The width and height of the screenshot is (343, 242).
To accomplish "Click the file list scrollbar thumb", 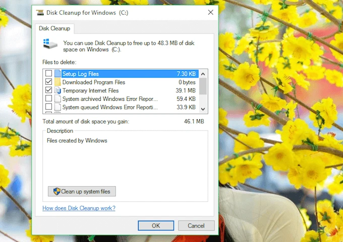I will coord(203,86).
